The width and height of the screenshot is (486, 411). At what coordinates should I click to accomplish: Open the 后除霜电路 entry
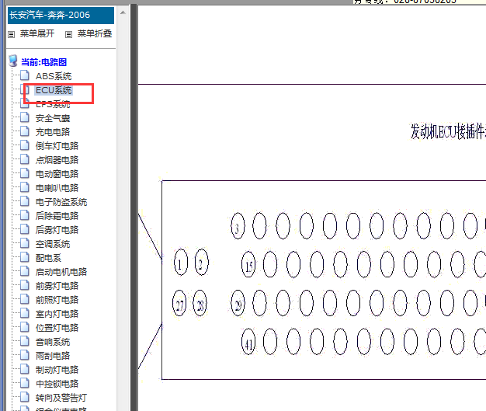coord(57,216)
